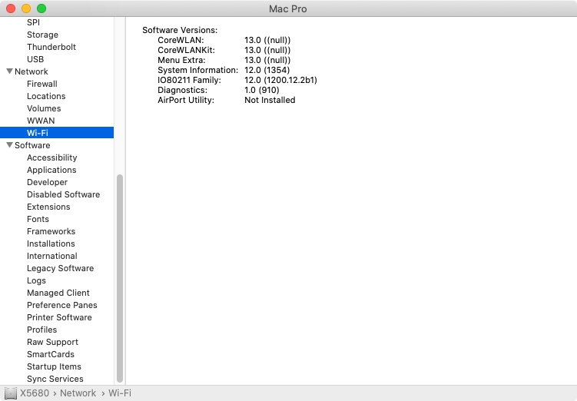Click the Not Installed value
The image size is (577, 401).
(x=270, y=100)
